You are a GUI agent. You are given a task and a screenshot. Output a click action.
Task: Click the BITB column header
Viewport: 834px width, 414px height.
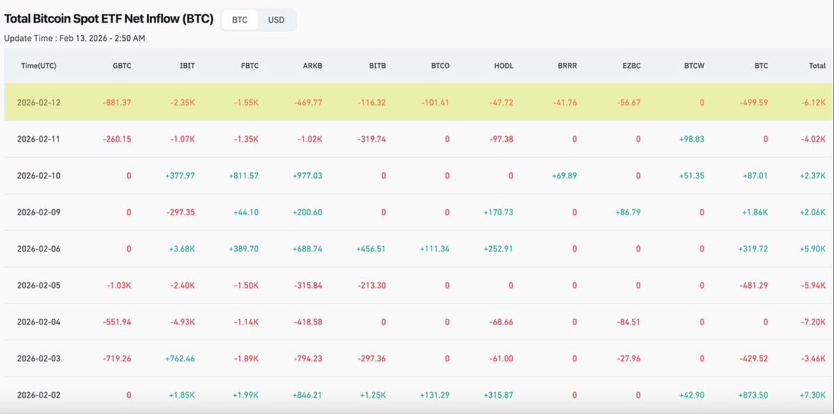pos(377,66)
